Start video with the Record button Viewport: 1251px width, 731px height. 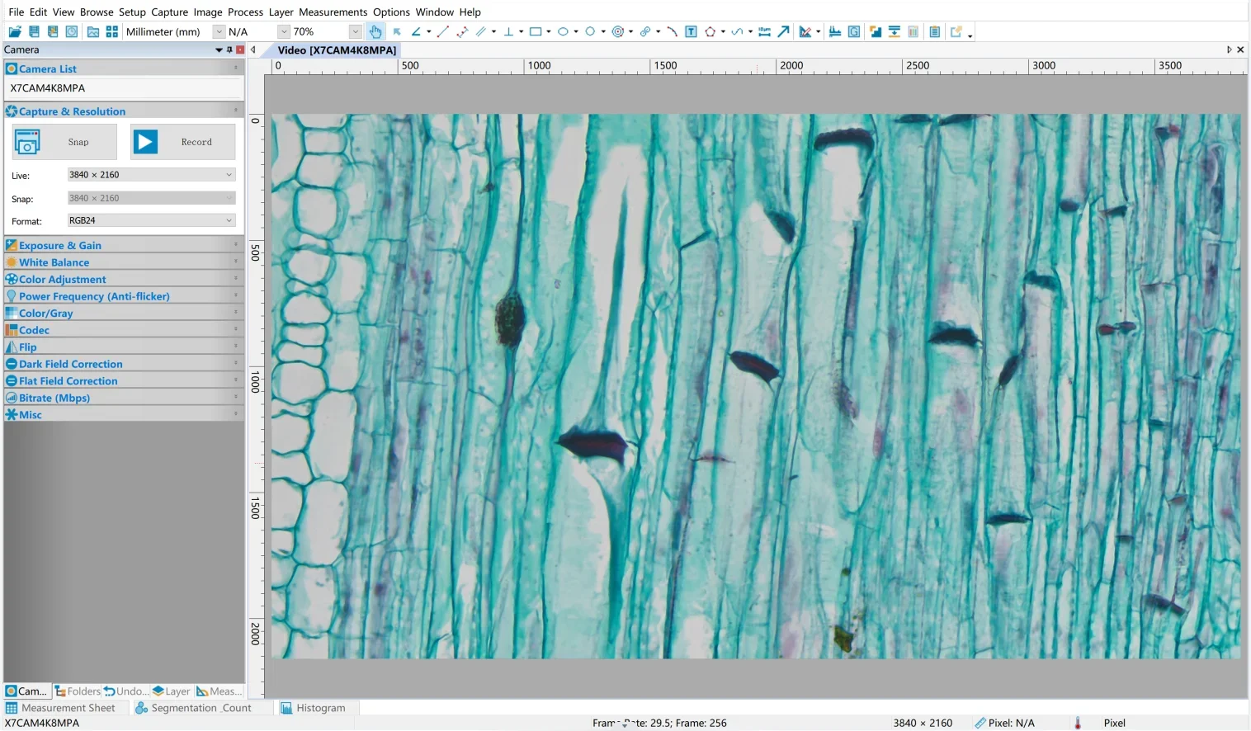[182, 142]
